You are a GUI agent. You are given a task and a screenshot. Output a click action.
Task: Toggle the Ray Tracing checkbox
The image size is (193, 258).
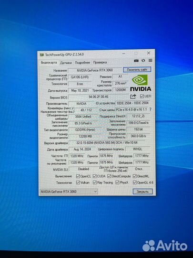point(95,183)
